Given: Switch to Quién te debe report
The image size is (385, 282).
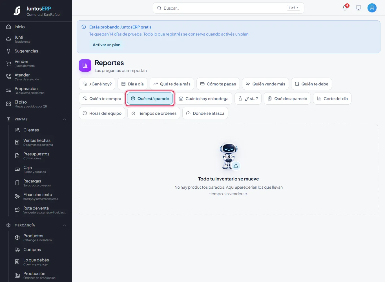Looking at the screenshot, I should (x=311, y=84).
